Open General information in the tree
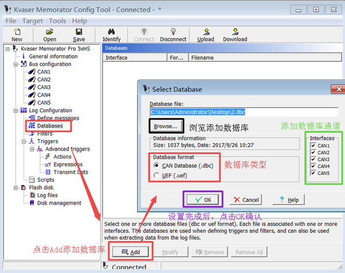The height and width of the screenshot is (273, 345). 53,56
